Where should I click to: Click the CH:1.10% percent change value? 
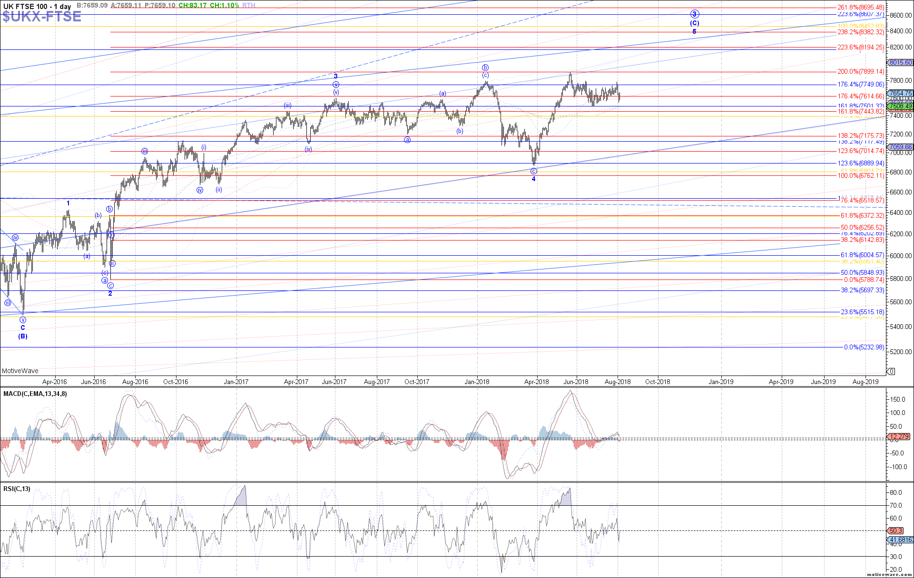pos(224,6)
